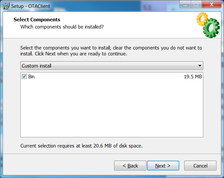The height and width of the screenshot is (178, 224).
Task: Go back with the Back button
Action: point(130,166)
